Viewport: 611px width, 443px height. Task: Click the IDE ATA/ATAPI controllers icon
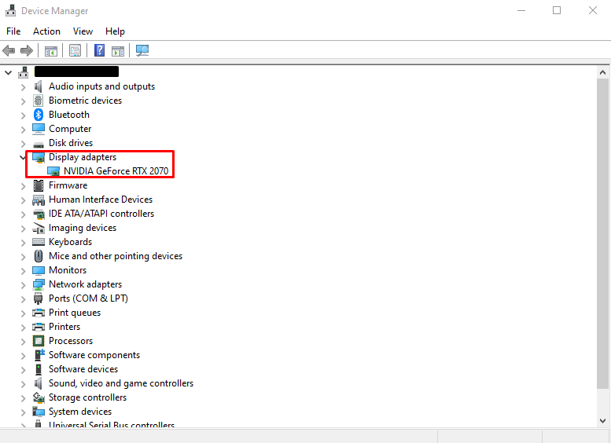tap(39, 214)
